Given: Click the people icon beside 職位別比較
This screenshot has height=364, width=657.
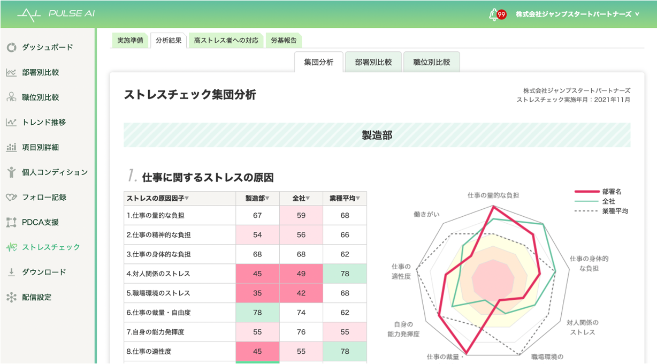Looking at the screenshot, I should coord(11,97).
